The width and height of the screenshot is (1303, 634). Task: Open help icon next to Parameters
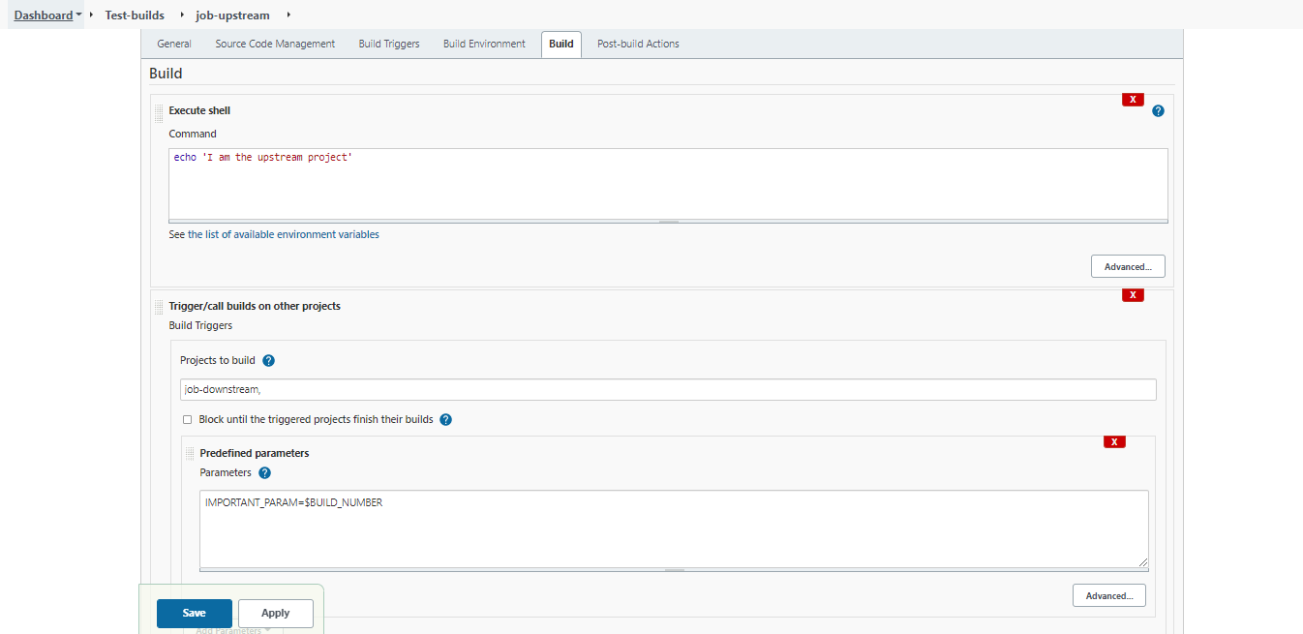pyautogui.click(x=264, y=473)
